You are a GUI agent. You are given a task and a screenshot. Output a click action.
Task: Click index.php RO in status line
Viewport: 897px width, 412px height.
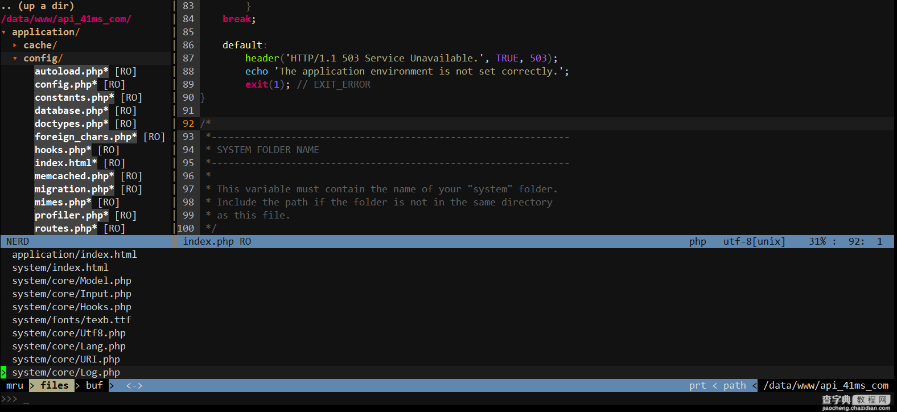(217, 242)
